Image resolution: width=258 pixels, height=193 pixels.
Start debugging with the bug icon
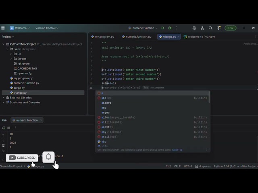pyautogui.click(x=170, y=28)
